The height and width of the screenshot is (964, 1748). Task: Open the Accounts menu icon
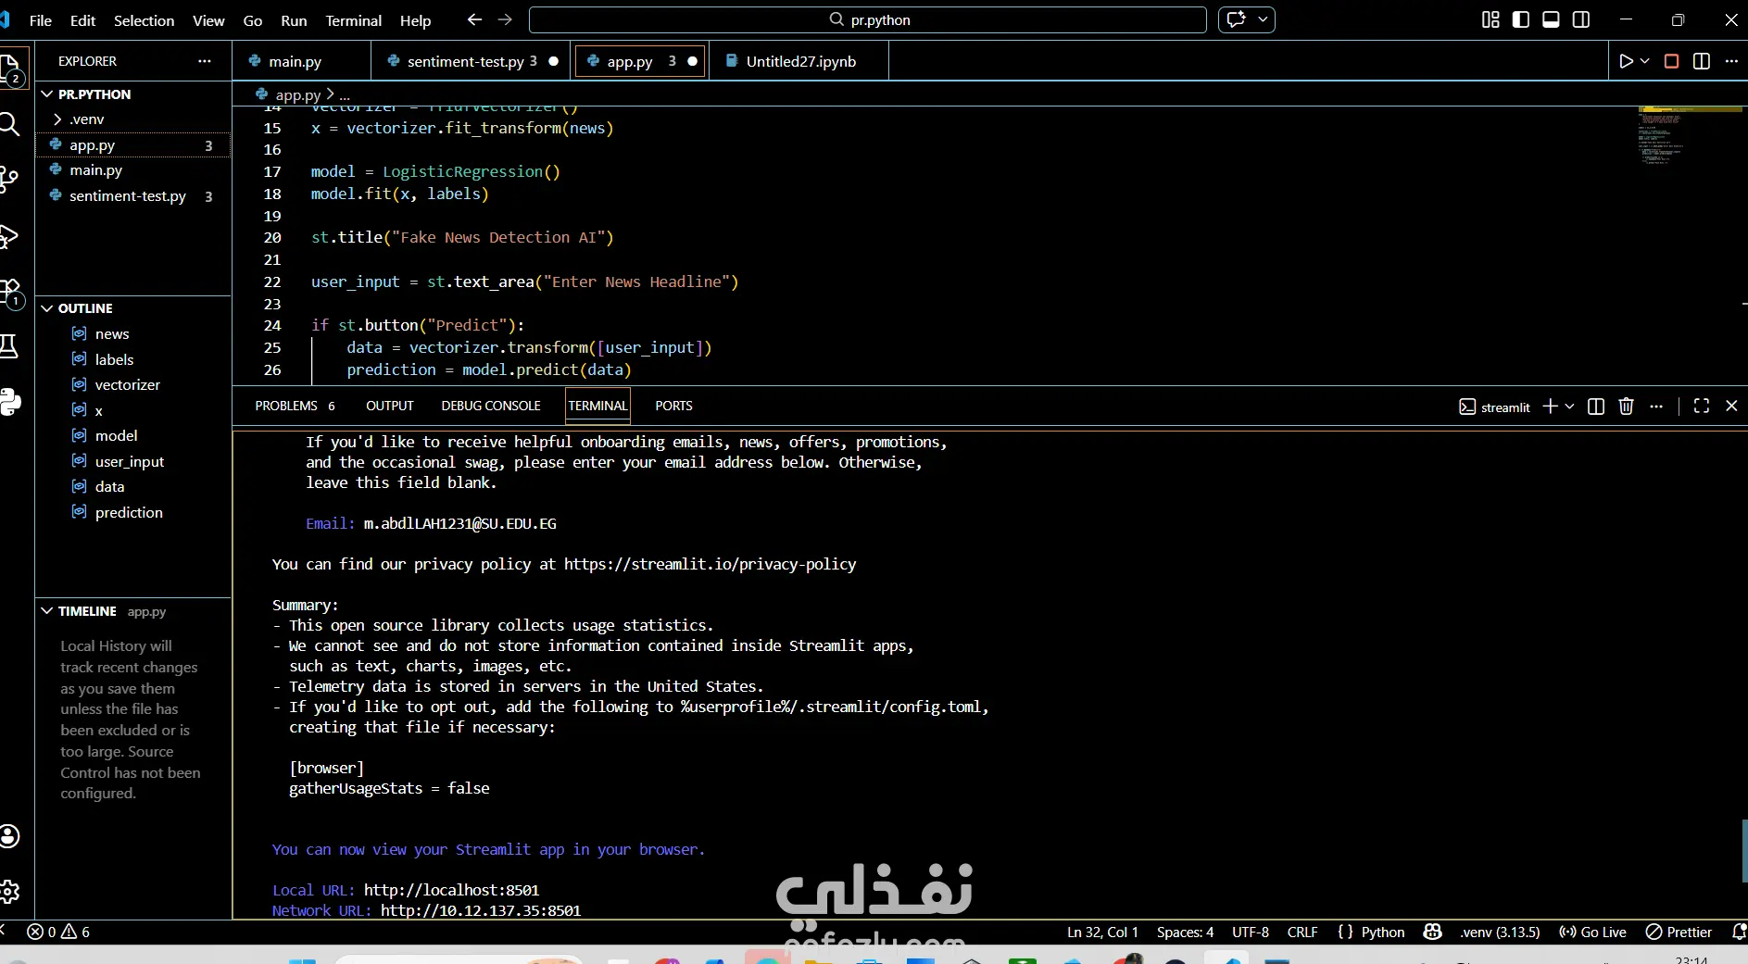coord(9,836)
